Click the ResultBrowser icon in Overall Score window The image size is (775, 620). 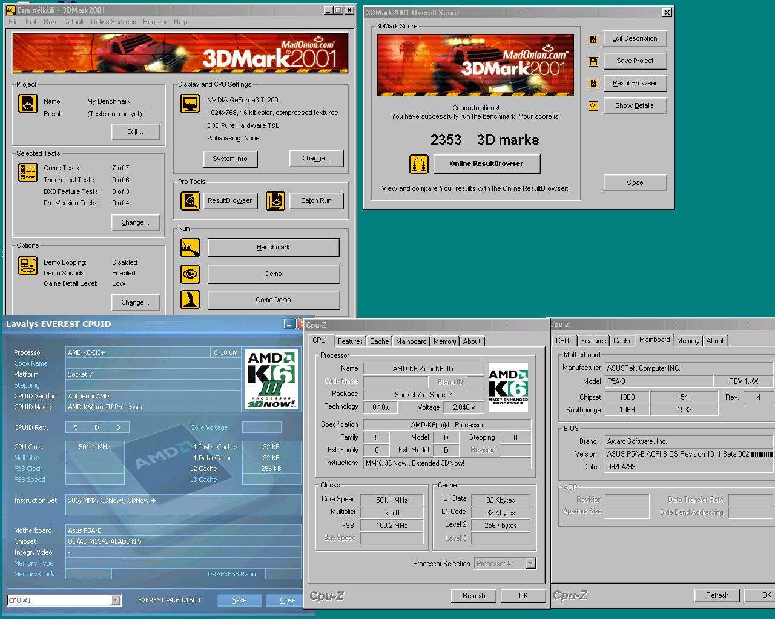[x=593, y=84]
